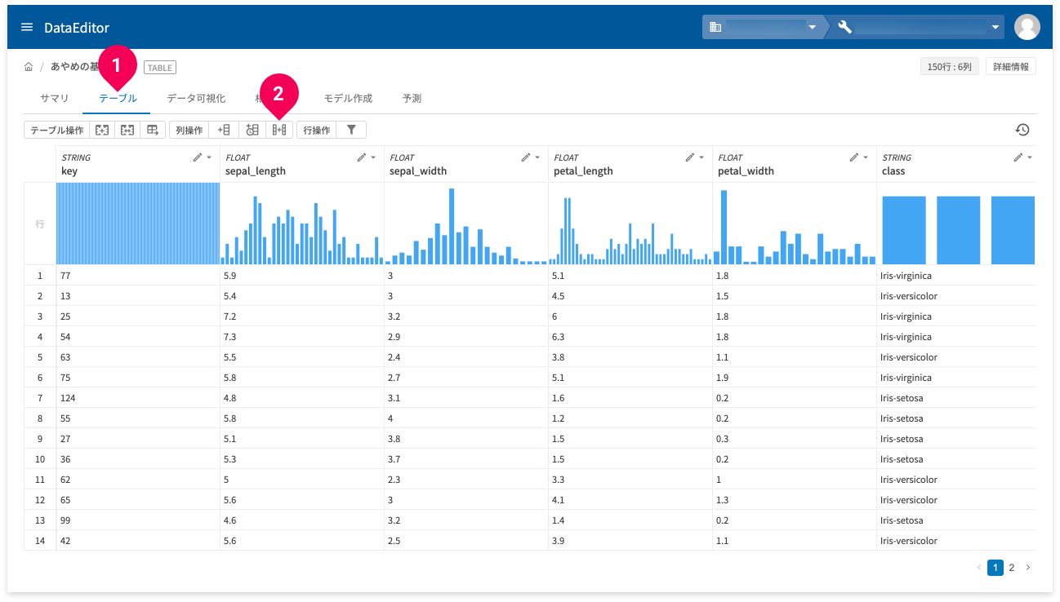Open class column dropdown arrow

(1030, 157)
